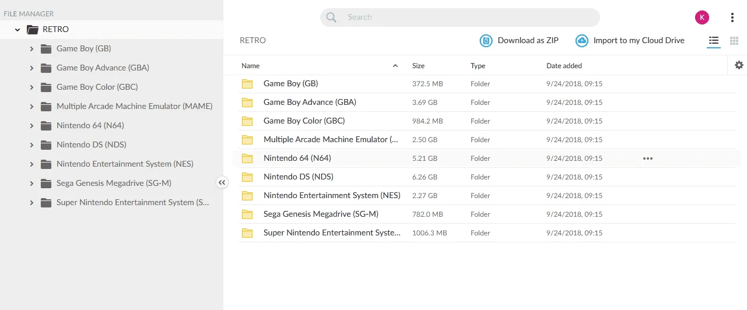Click the RETRO folder icon in sidebar

33,30
